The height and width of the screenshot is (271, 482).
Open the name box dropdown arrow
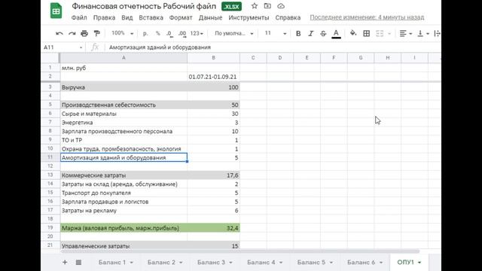pyautogui.click(x=81, y=47)
